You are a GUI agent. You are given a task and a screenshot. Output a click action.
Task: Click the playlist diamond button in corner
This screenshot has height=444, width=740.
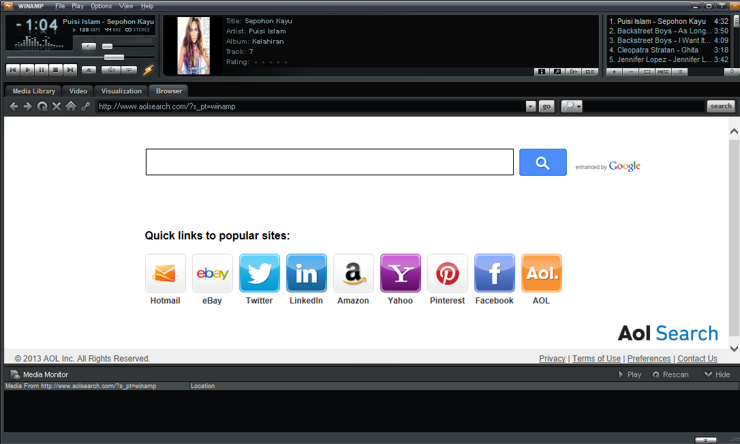732,72
